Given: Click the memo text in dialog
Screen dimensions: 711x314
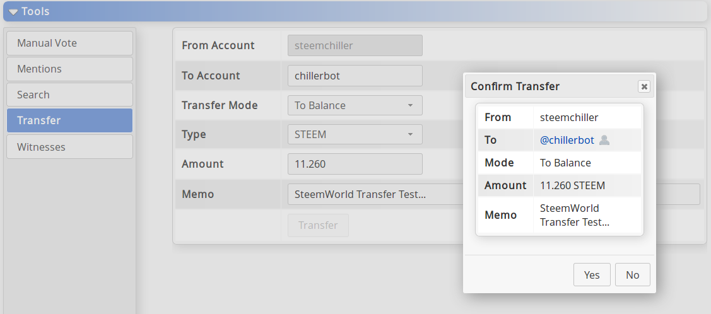Looking at the screenshot, I should coord(575,215).
